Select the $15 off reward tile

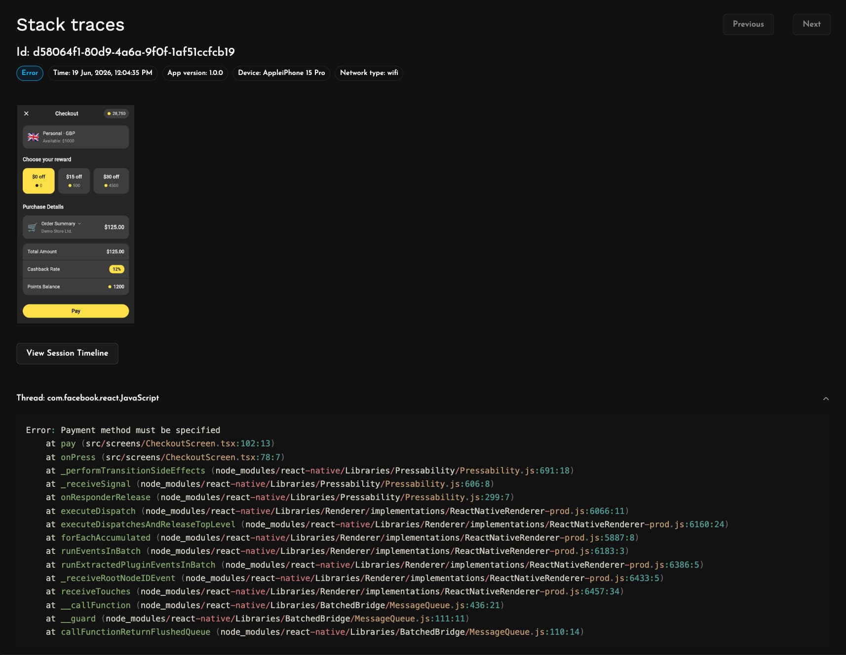74,181
